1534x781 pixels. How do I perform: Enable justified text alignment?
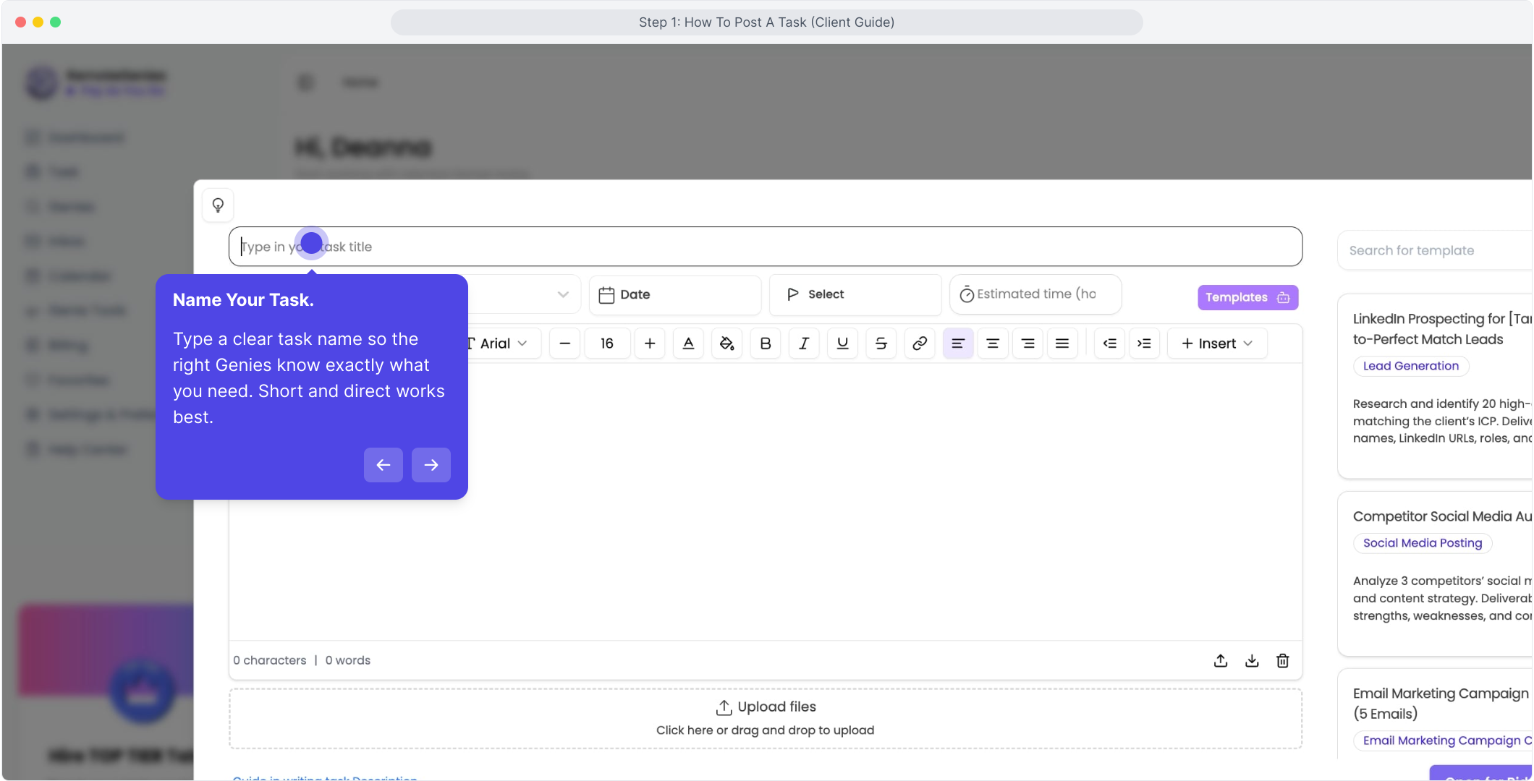pos(1061,343)
